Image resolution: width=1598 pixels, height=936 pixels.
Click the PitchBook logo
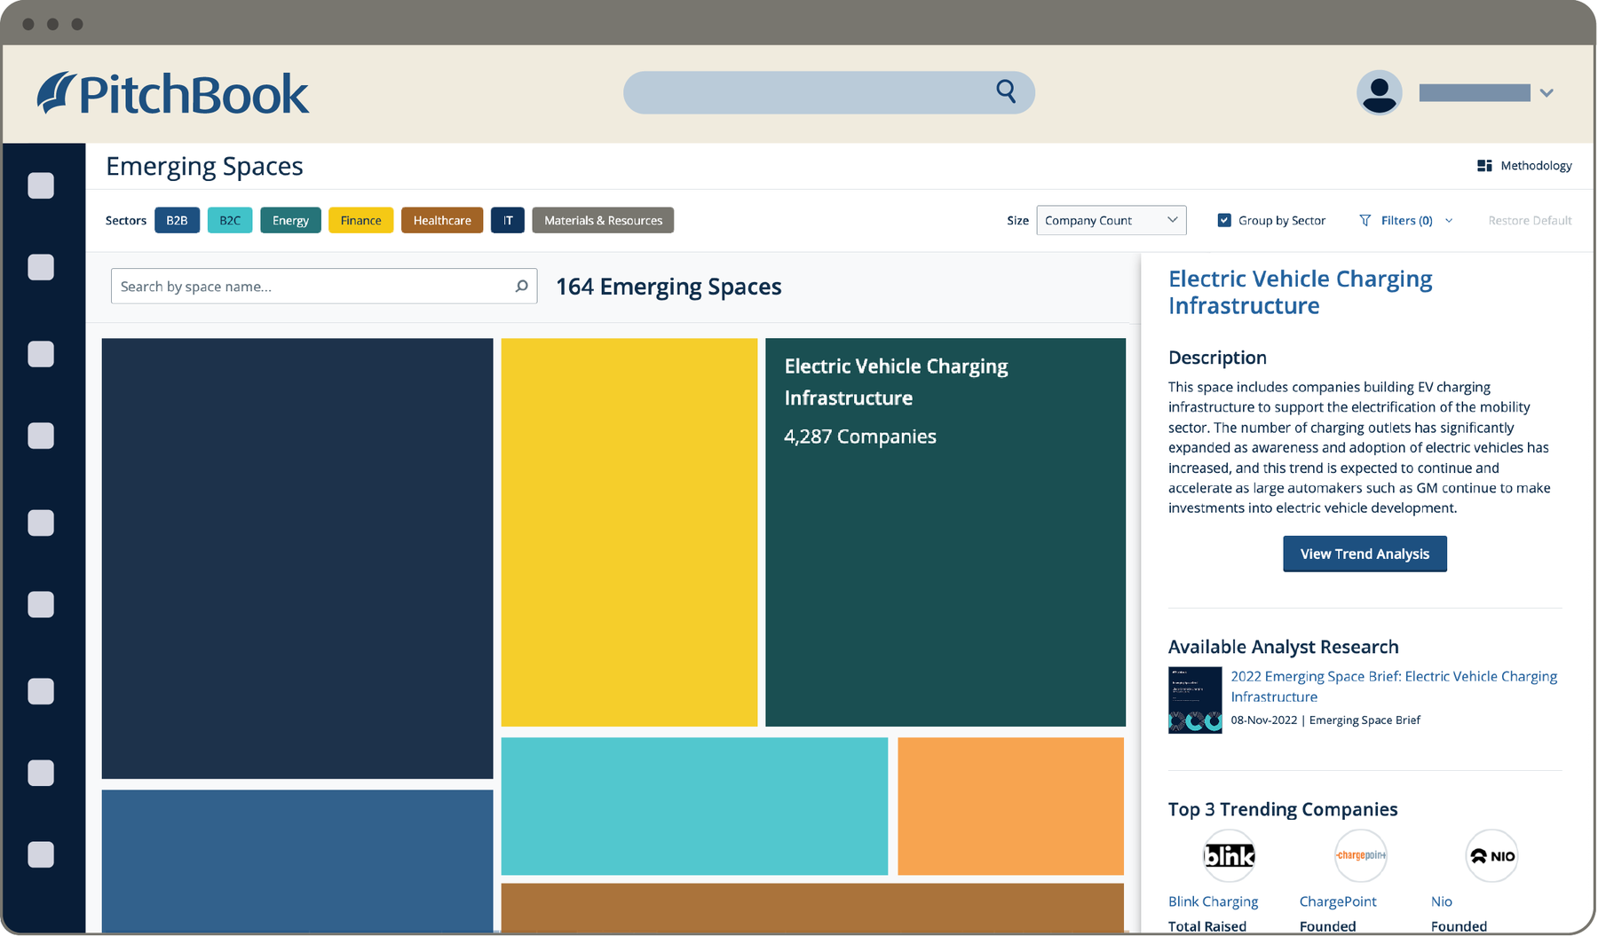coord(173,94)
